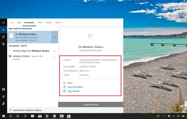Expand Shortcut-Keys-For-Windows-10.docx result chevron
187x119 pixels.
[55, 51]
